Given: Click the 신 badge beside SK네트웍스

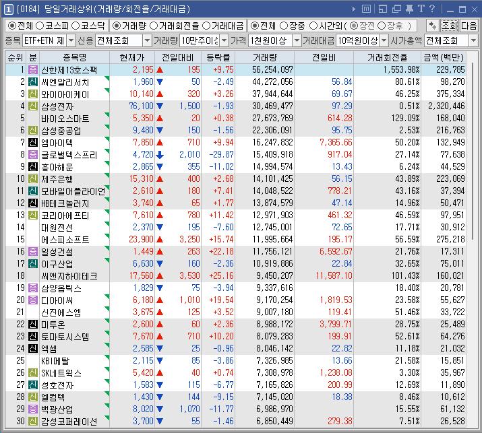Looking at the screenshot, I should point(33,373).
